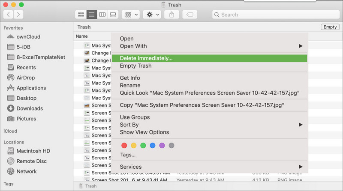Image resolution: width=343 pixels, height=191 pixels.
Task: Switch to icon view in toolbar
Action: [81, 15]
